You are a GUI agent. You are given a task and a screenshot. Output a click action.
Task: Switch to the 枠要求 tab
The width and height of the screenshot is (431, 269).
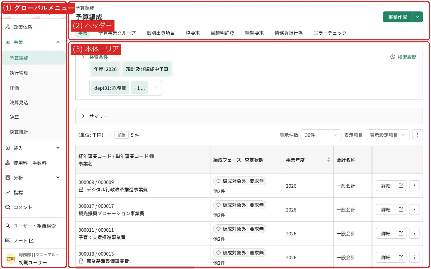coord(193,33)
